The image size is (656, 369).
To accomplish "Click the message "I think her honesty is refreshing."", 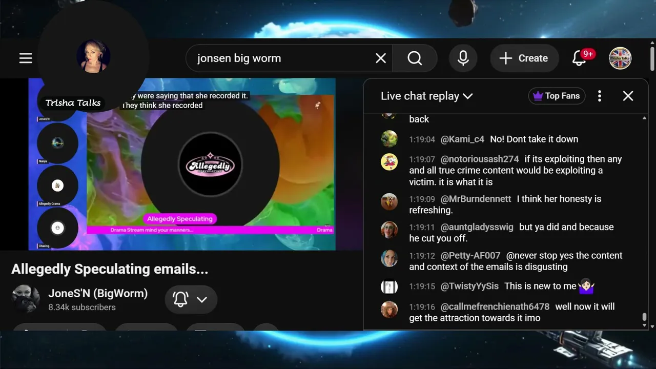I will click(x=505, y=204).
